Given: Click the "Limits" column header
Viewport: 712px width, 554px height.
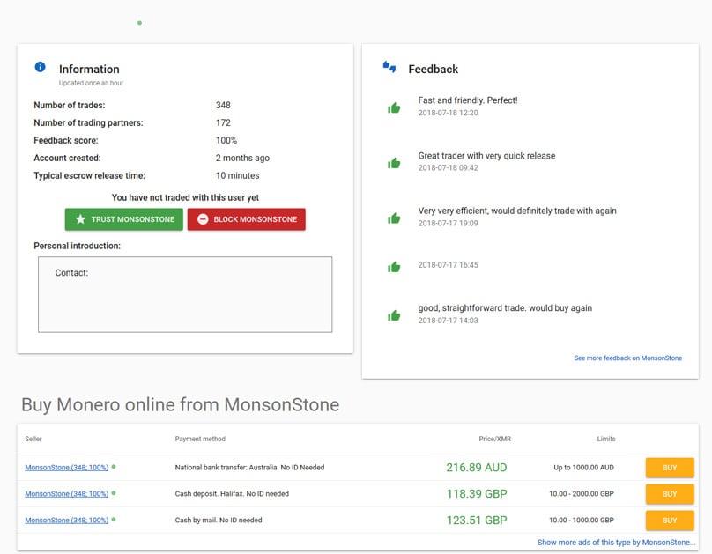Looking at the screenshot, I should [x=606, y=439].
